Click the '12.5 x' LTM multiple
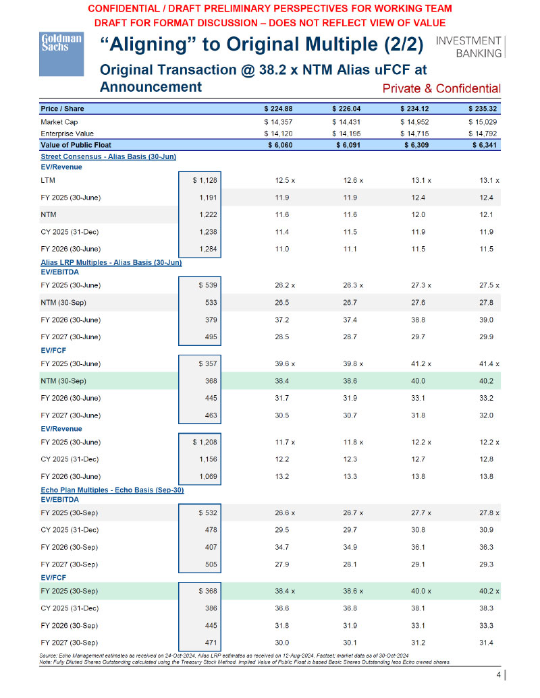540x698 pixels. click(x=285, y=180)
